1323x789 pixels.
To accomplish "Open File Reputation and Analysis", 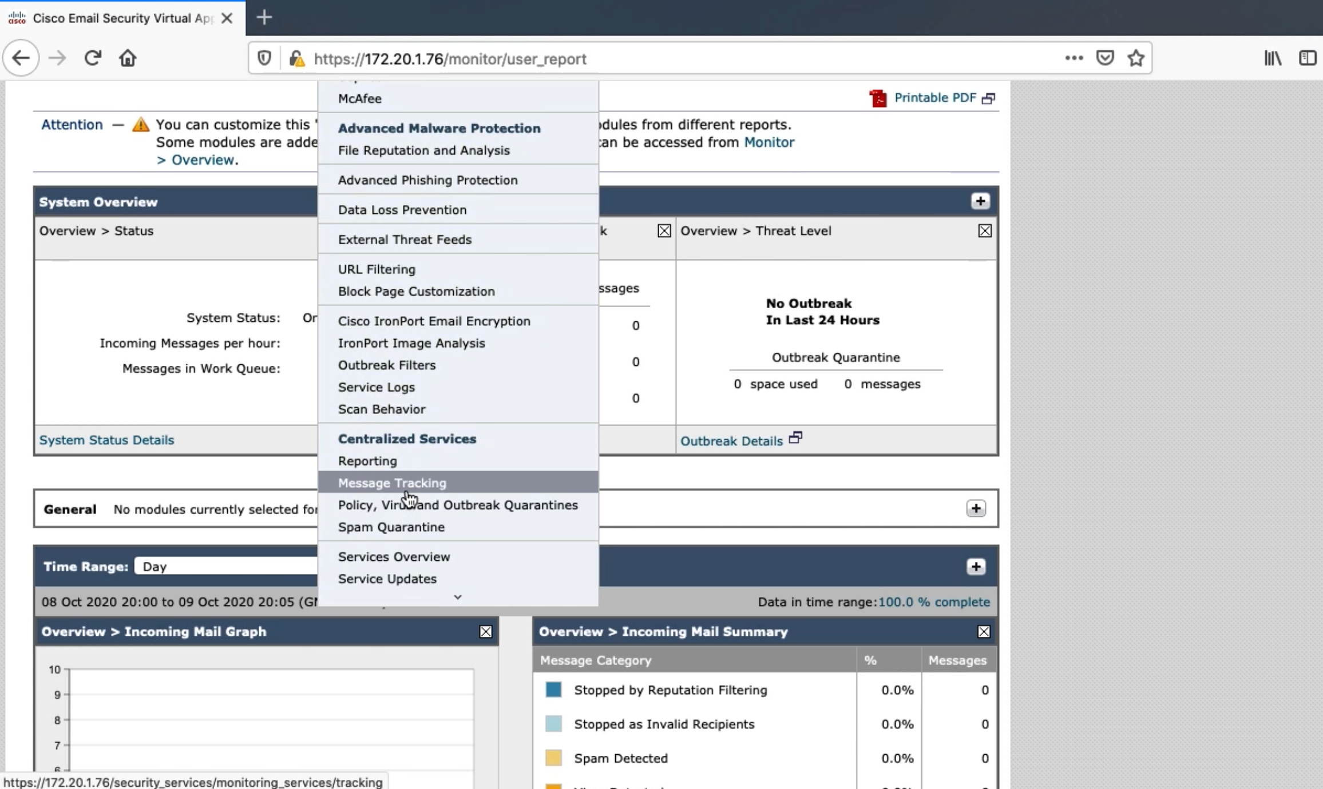I will (458, 150).
